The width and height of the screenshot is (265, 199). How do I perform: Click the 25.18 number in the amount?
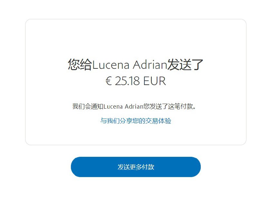(127, 81)
